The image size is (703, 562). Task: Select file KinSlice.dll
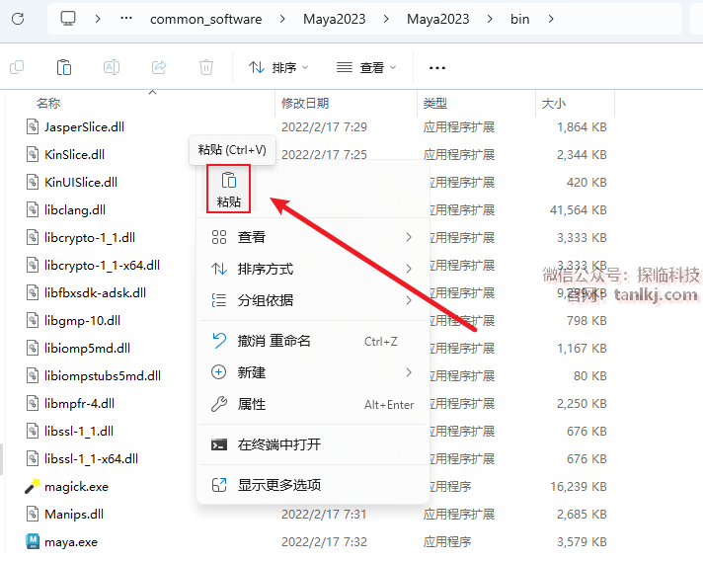click(74, 155)
